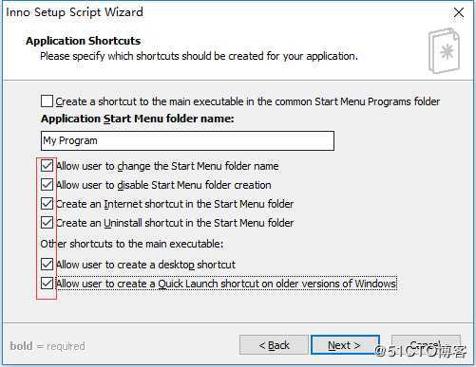Click the Application Shortcuts heading
Screen dimensions: 476x367
coord(84,41)
